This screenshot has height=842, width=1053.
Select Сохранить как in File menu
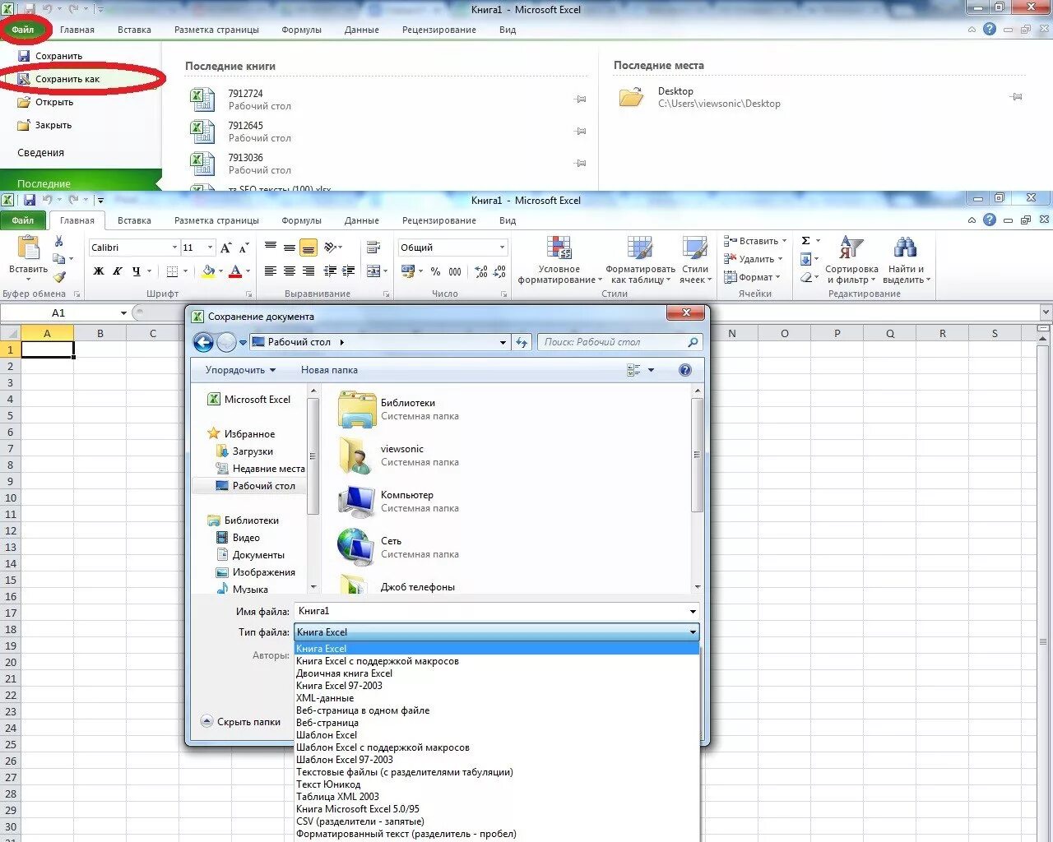67,79
